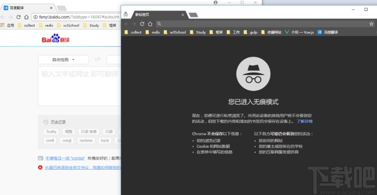
Task: Go home in Baidu Translate window
Action: 27,17
